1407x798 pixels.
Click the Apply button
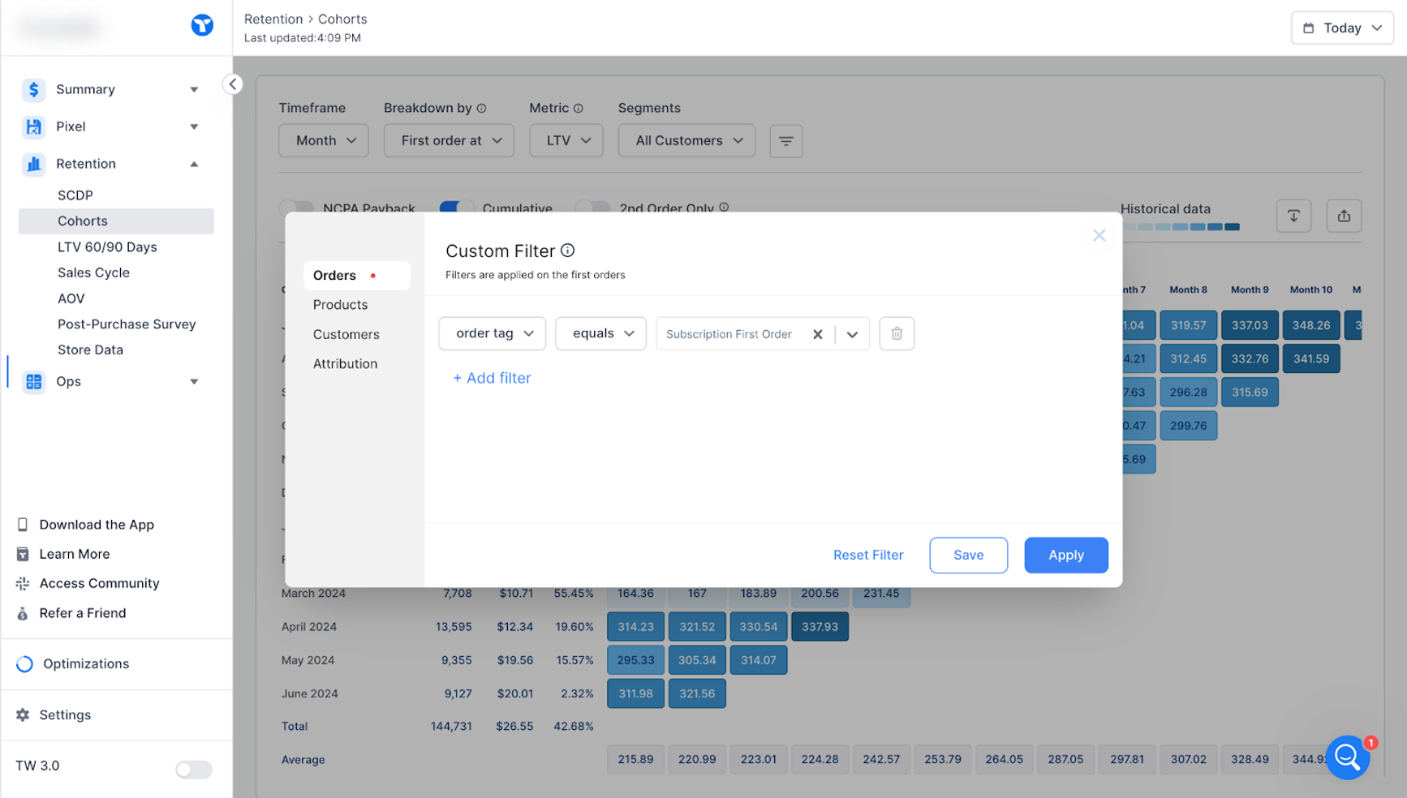1066,555
